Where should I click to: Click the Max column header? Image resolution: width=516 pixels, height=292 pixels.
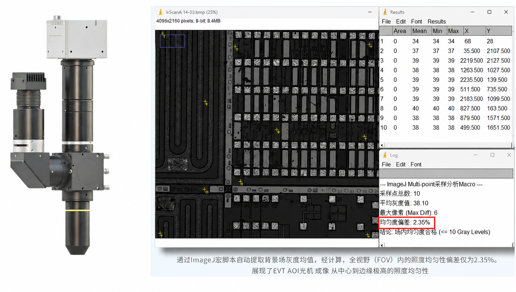coord(455,31)
